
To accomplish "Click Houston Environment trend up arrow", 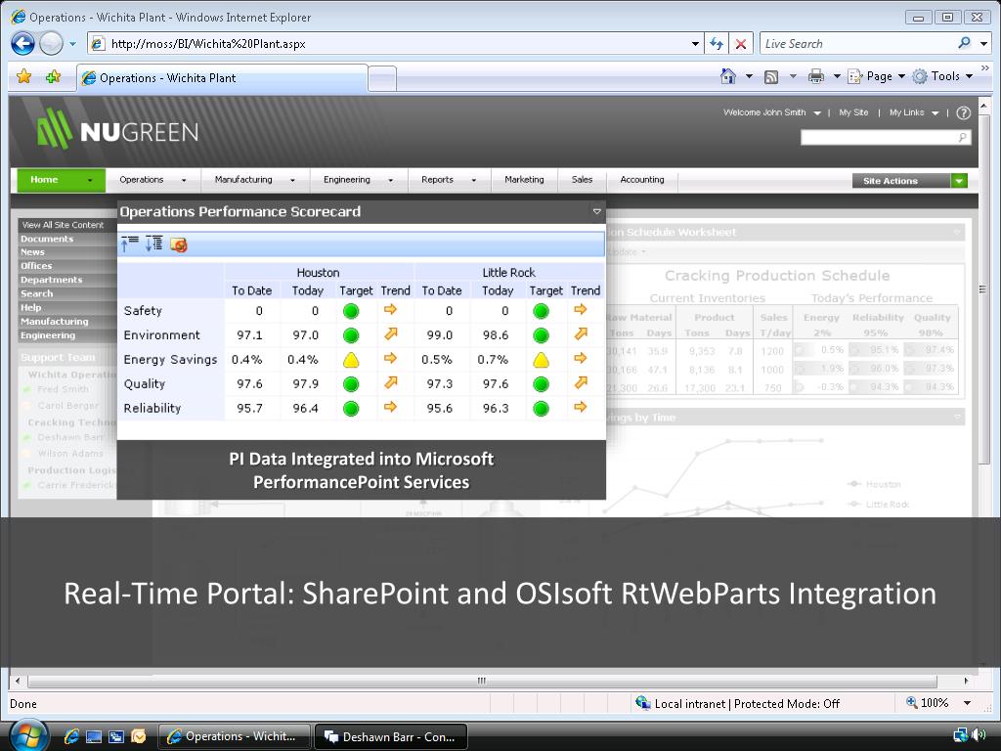I will pos(391,334).
